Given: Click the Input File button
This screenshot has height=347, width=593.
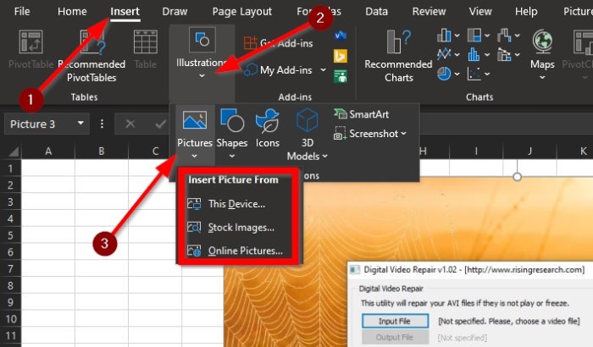Looking at the screenshot, I should point(395,321).
